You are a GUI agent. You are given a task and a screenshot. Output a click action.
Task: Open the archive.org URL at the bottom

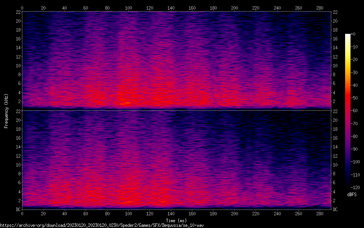pos(102,225)
